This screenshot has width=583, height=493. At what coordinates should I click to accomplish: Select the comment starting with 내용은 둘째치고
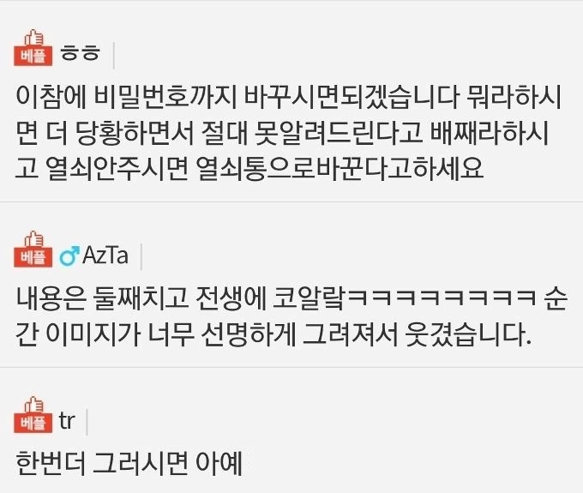pyautogui.click(x=291, y=316)
